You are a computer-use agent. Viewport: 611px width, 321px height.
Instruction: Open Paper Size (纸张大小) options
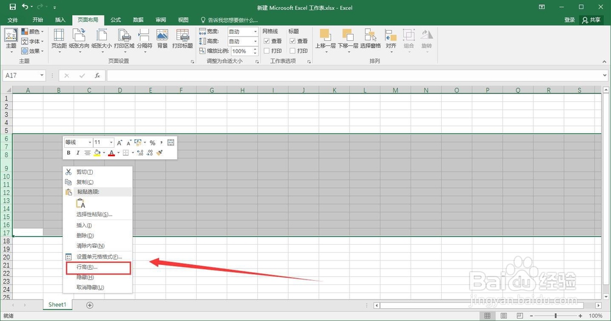click(x=101, y=41)
